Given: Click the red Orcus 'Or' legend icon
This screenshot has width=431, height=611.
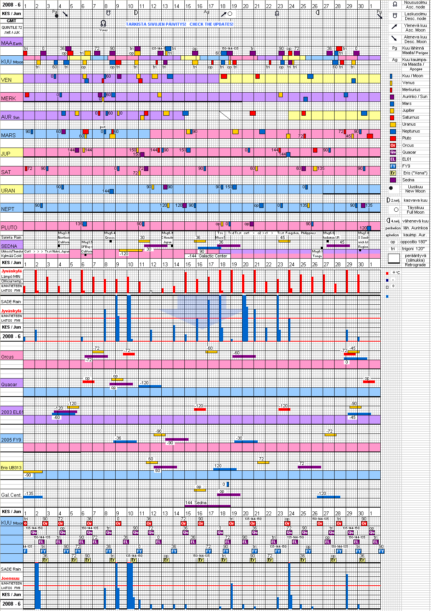Looking at the screenshot, I should click(393, 145).
